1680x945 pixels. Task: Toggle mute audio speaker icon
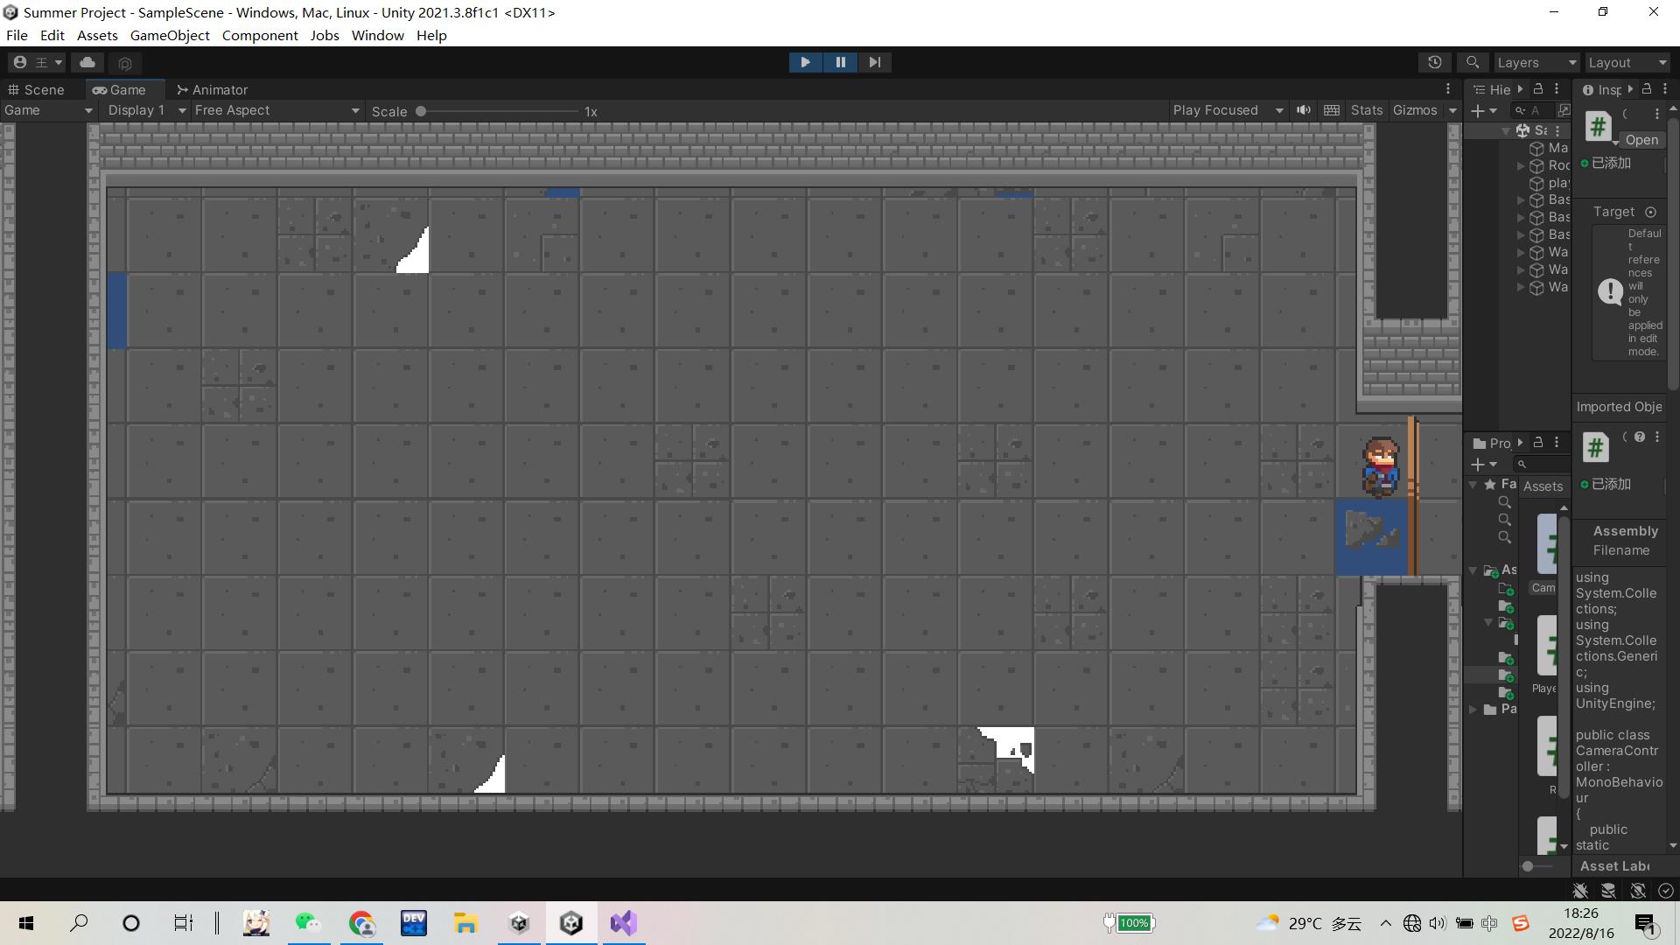pyautogui.click(x=1304, y=110)
